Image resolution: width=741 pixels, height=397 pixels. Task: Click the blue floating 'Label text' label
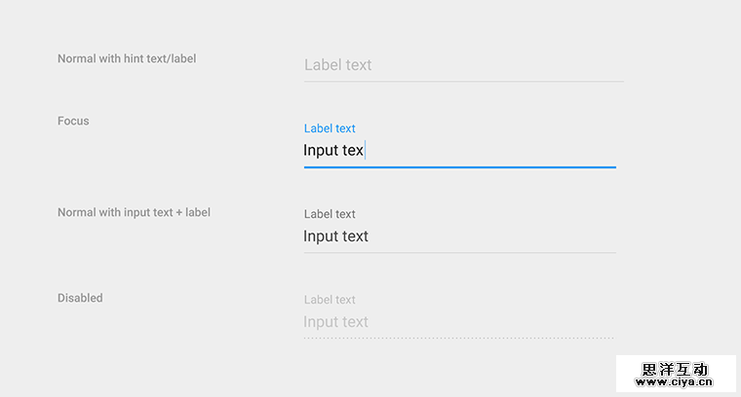click(x=330, y=128)
